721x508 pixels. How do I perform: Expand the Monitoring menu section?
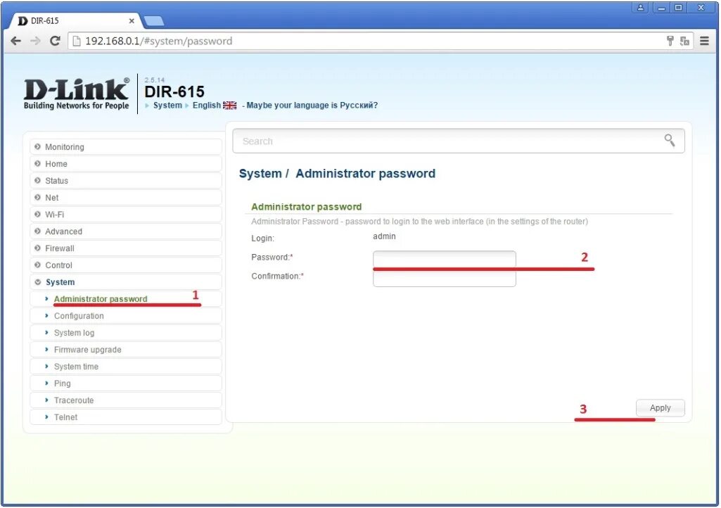[x=125, y=147]
